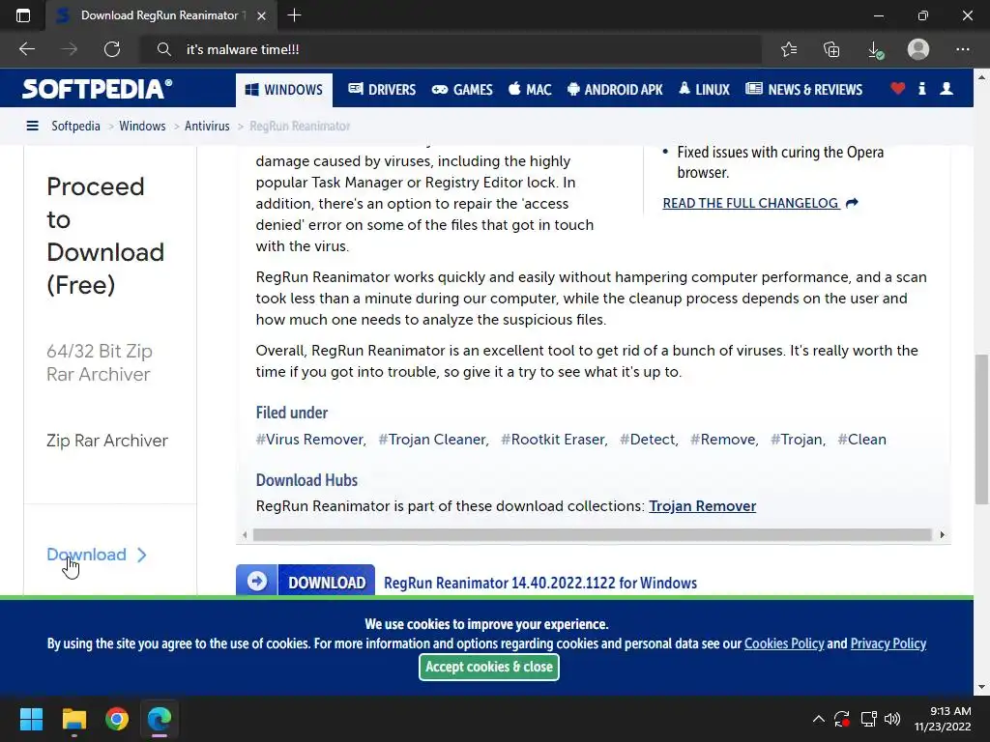Click the #Trojan tag
990x742 pixels.
798,440
